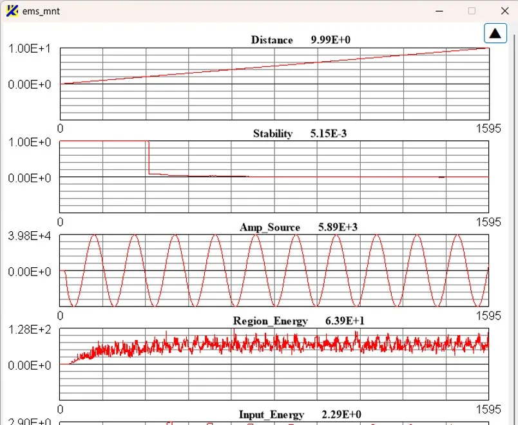This screenshot has width=518, height=425.
Task: Click the ems_mnt application icon in title bar
Action: (x=12, y=11)
